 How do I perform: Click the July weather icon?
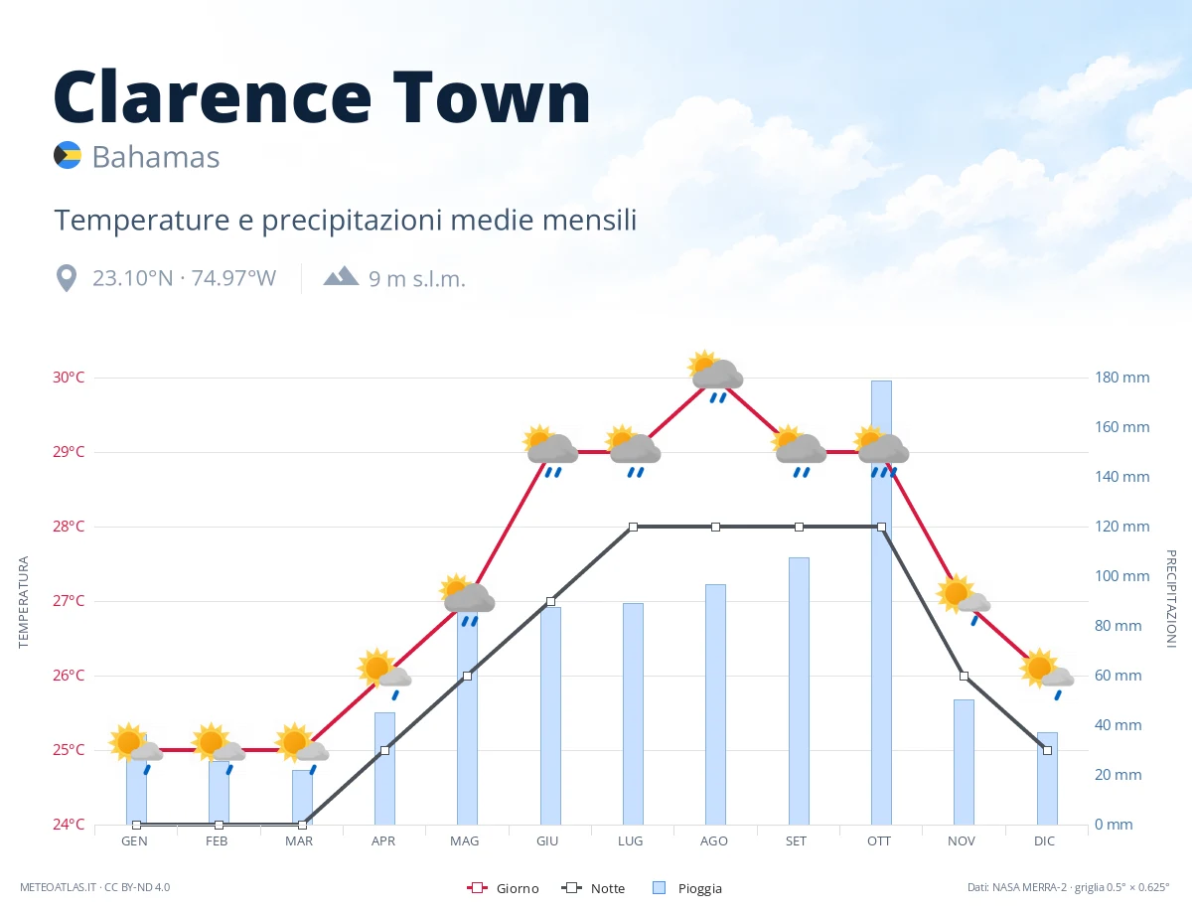tap(633, 450)
